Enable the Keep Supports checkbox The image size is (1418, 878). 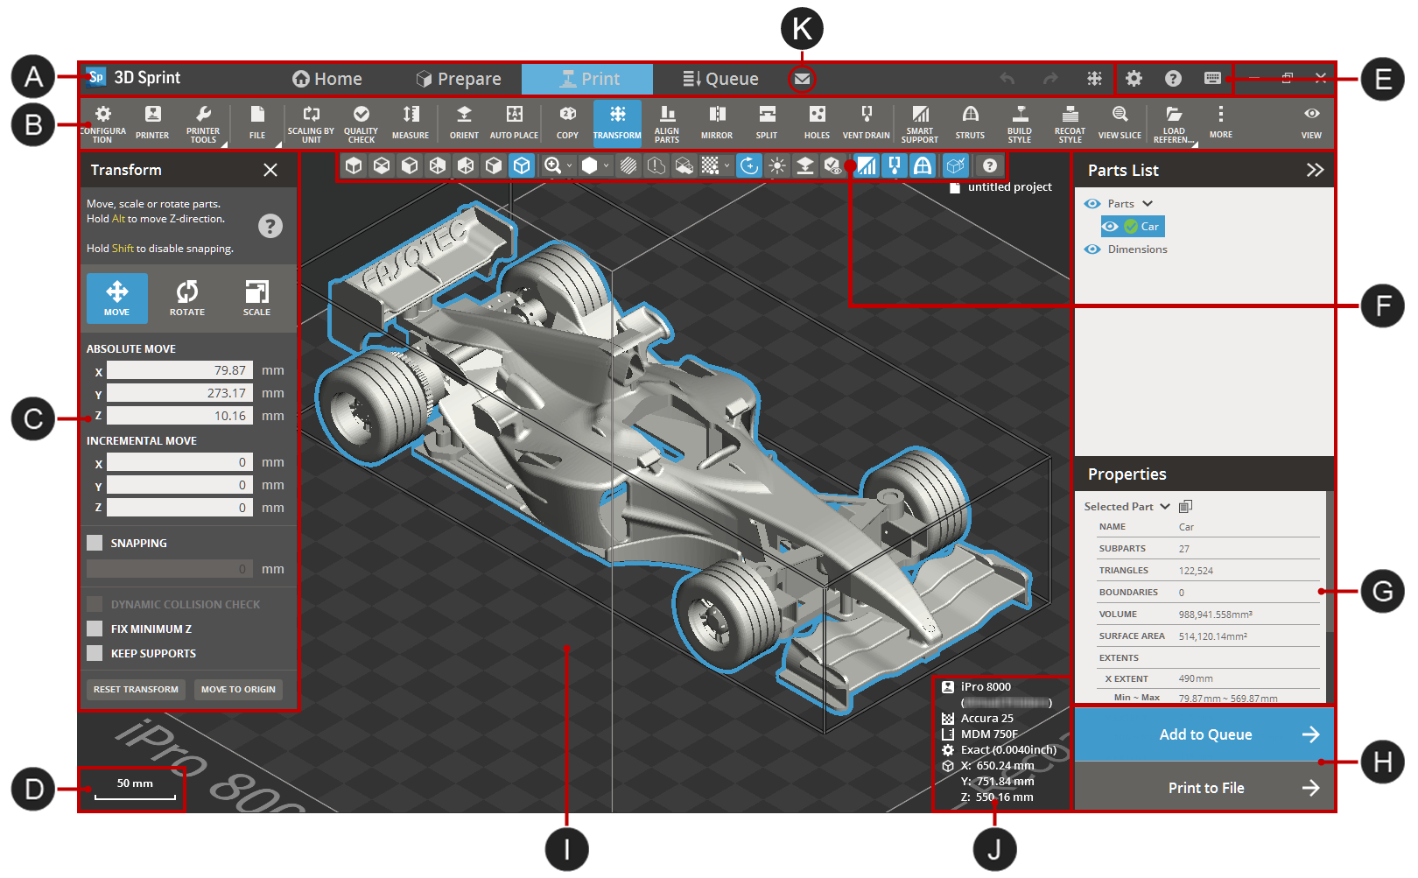pyautogui.click(x=95, y=653)
